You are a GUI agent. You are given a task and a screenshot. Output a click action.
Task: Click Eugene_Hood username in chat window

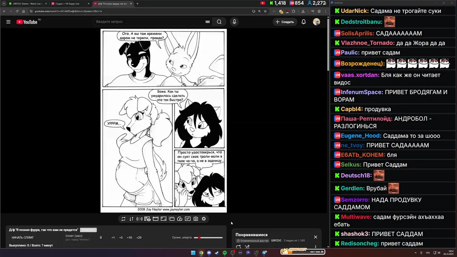pos(361,136)
